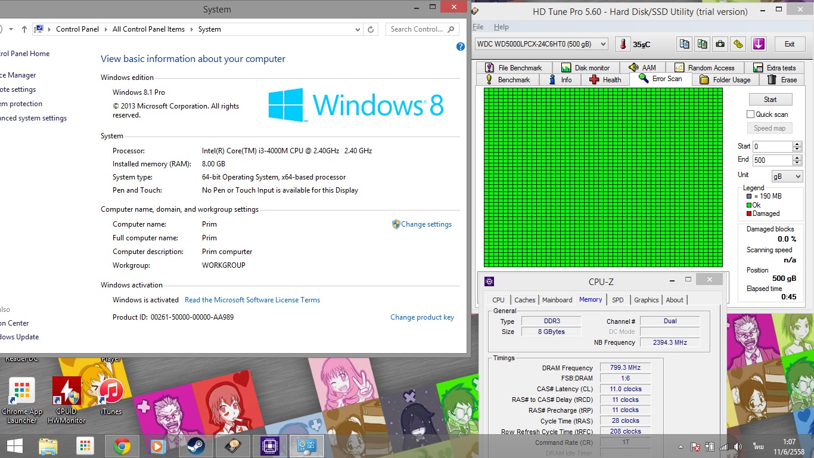Open Chrome App Launcher on the taskbar

85,445
